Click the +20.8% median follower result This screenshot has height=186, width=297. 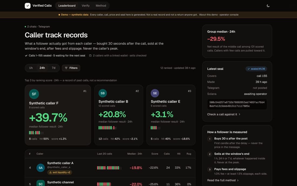[x=112, y=114]
